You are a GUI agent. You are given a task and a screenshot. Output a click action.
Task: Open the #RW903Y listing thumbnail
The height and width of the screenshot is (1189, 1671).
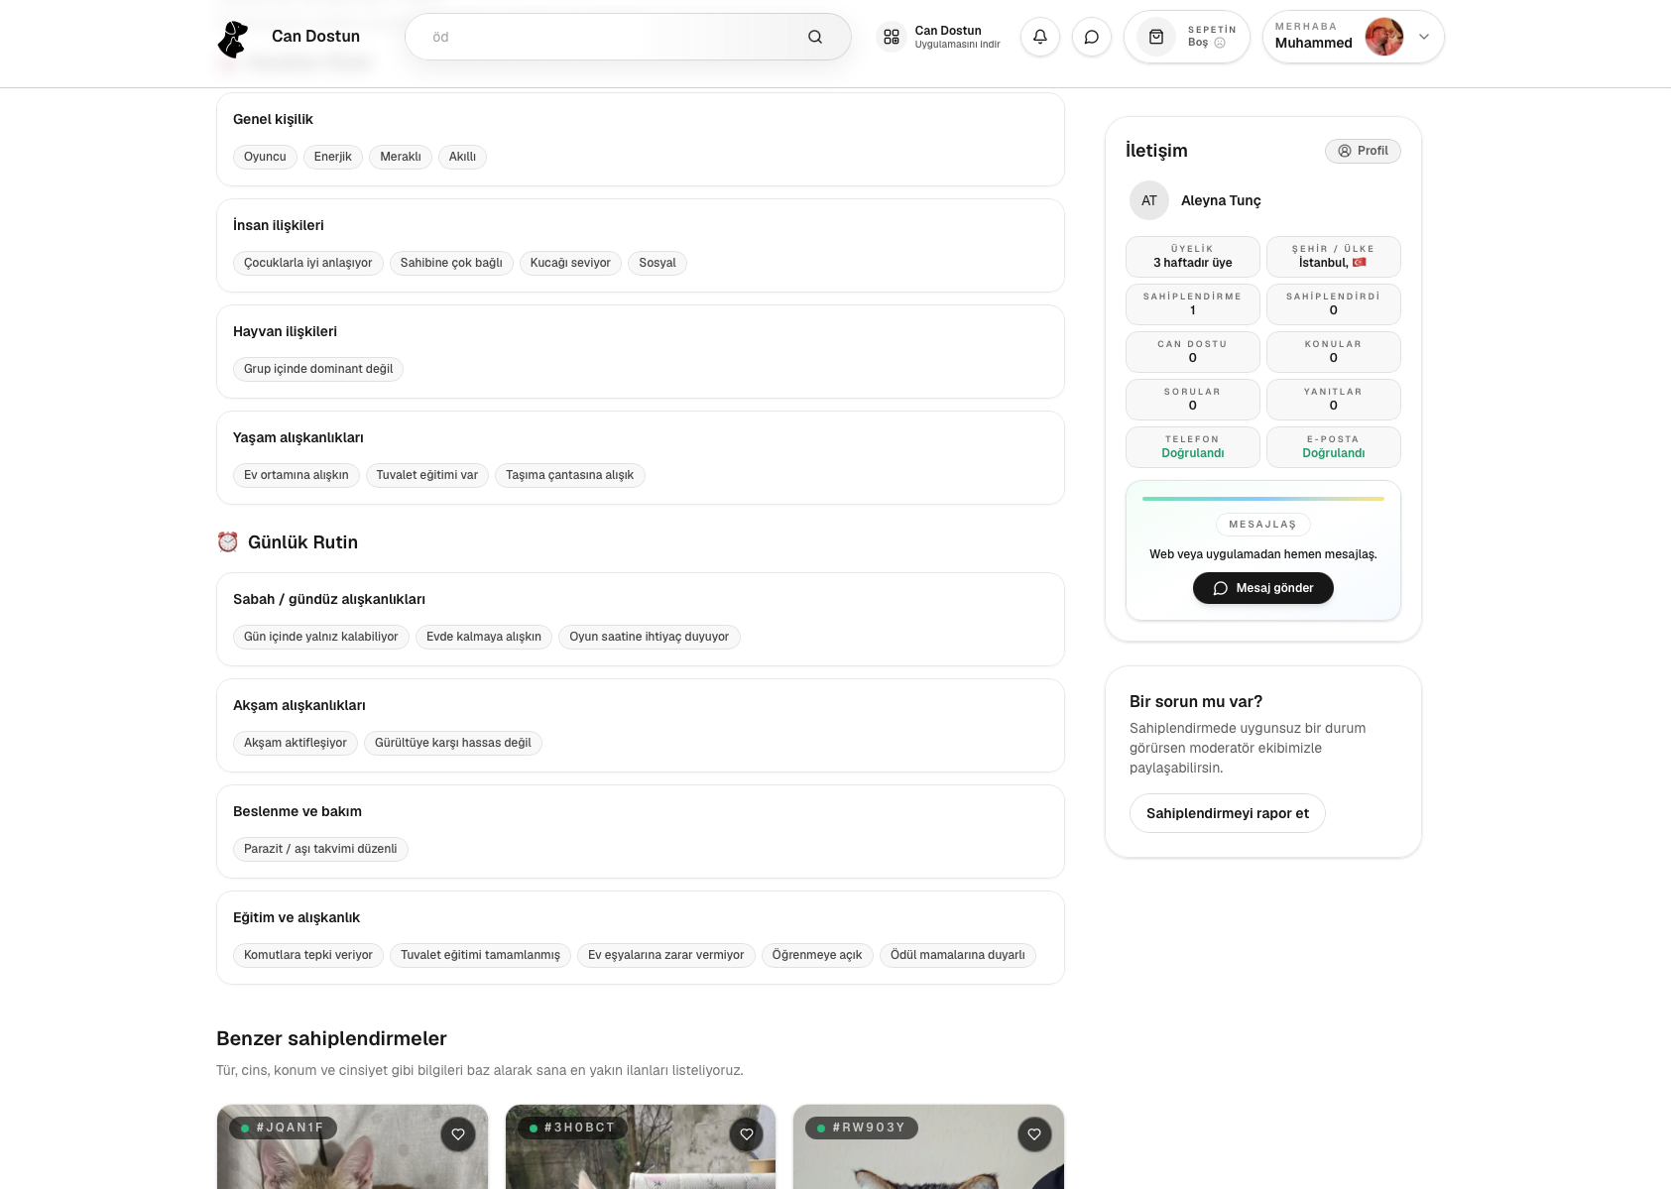coord(928,1147)
